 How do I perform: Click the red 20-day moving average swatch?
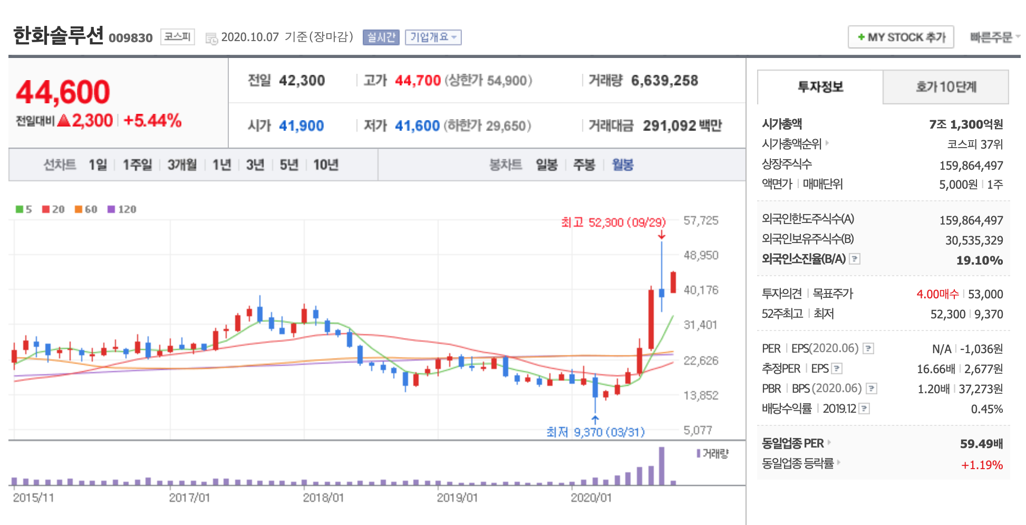pyautogui.click(x=46, y=209)
